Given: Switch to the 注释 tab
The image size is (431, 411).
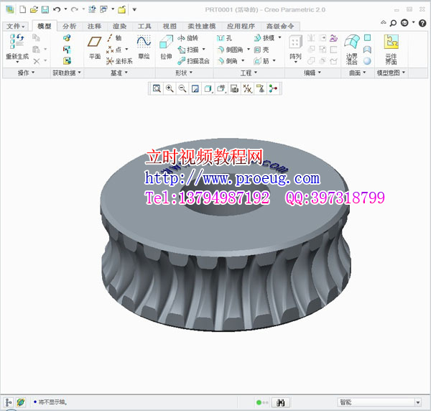Looking at the screenshot, I should click(94, 26).
